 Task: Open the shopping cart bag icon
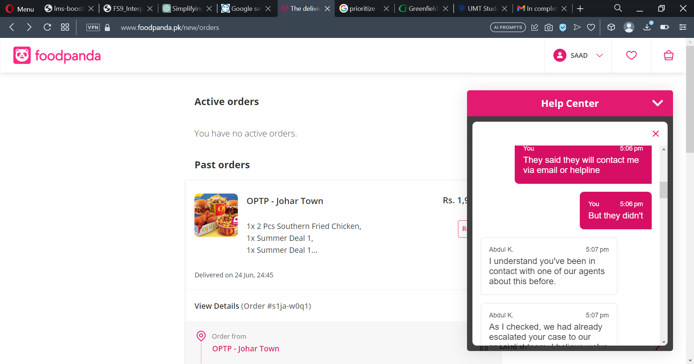click(x=668, y=55)
